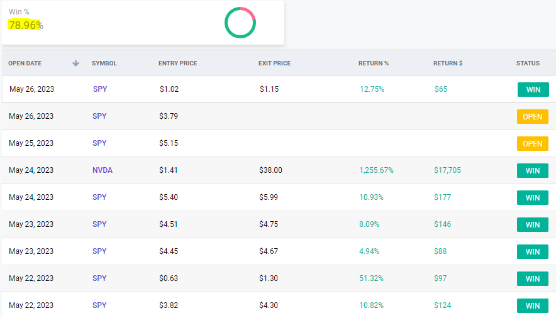Screen dimensions: 556x318
Task: Click WIN badge on 12.75% return trade
Action: pos(533,90)
